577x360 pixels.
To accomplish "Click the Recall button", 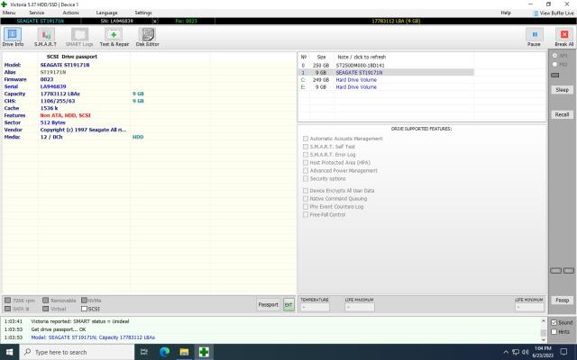I will pyautogui.click(x=562, y=114).
